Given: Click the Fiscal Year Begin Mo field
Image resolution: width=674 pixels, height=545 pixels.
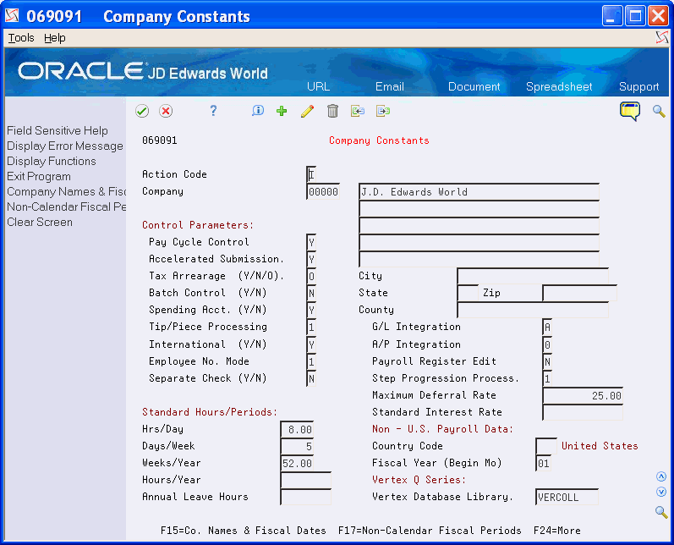Looking at the screenshot, I should [x=544, y=463].
